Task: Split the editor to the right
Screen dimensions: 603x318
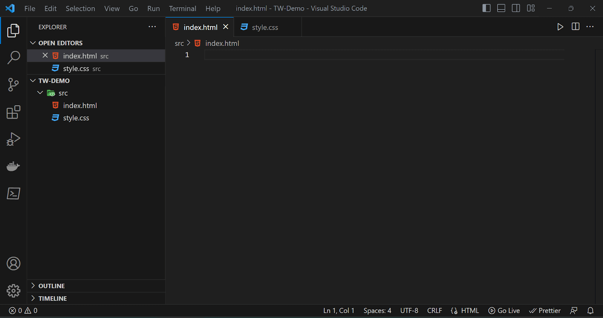Action: [x=575, y=27]
